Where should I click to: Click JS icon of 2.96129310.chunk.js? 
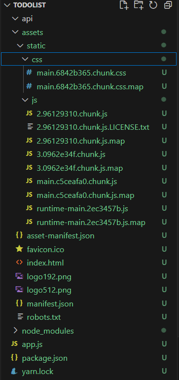pyautogui.click(x=29, y=114)
